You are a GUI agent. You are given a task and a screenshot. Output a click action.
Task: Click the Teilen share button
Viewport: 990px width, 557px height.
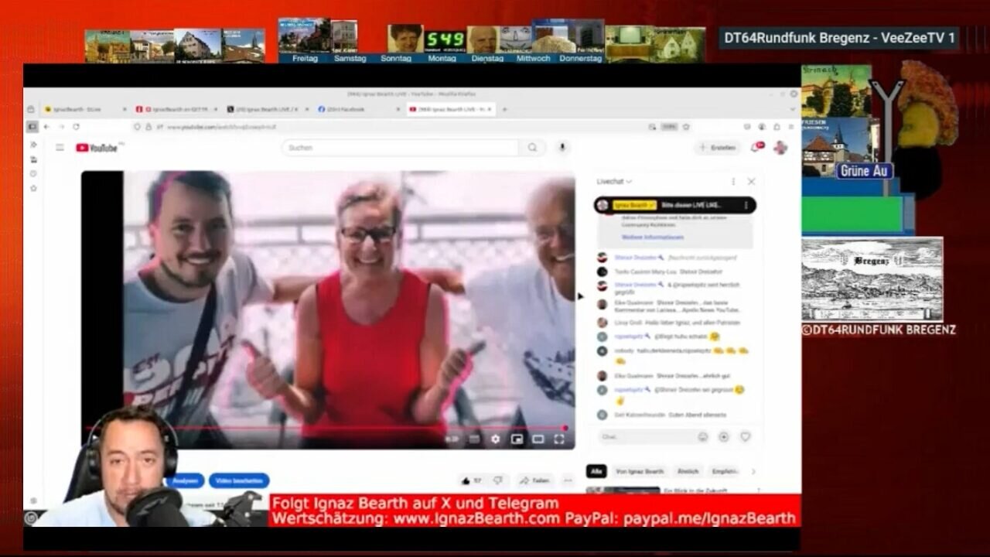point(534,480)
